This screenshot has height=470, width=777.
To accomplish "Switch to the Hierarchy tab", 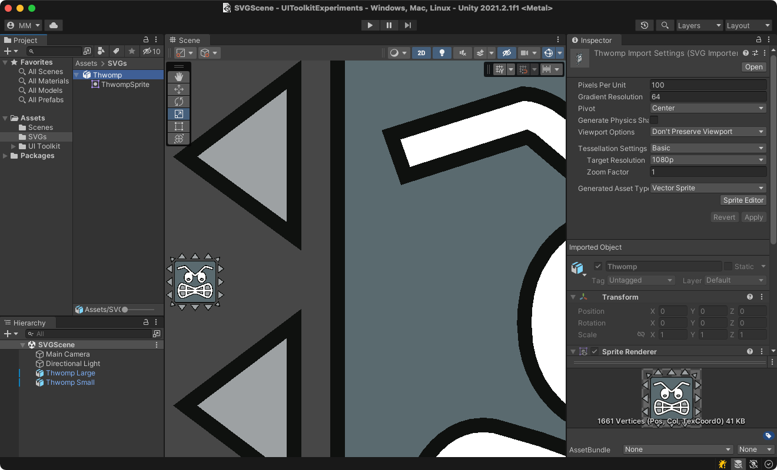I will 28,323.
